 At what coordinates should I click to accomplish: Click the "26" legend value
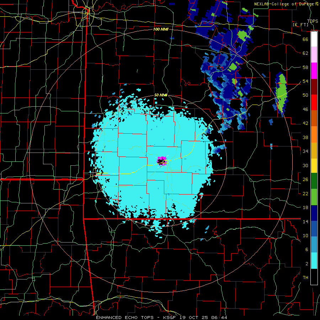[x=305, y=180]
